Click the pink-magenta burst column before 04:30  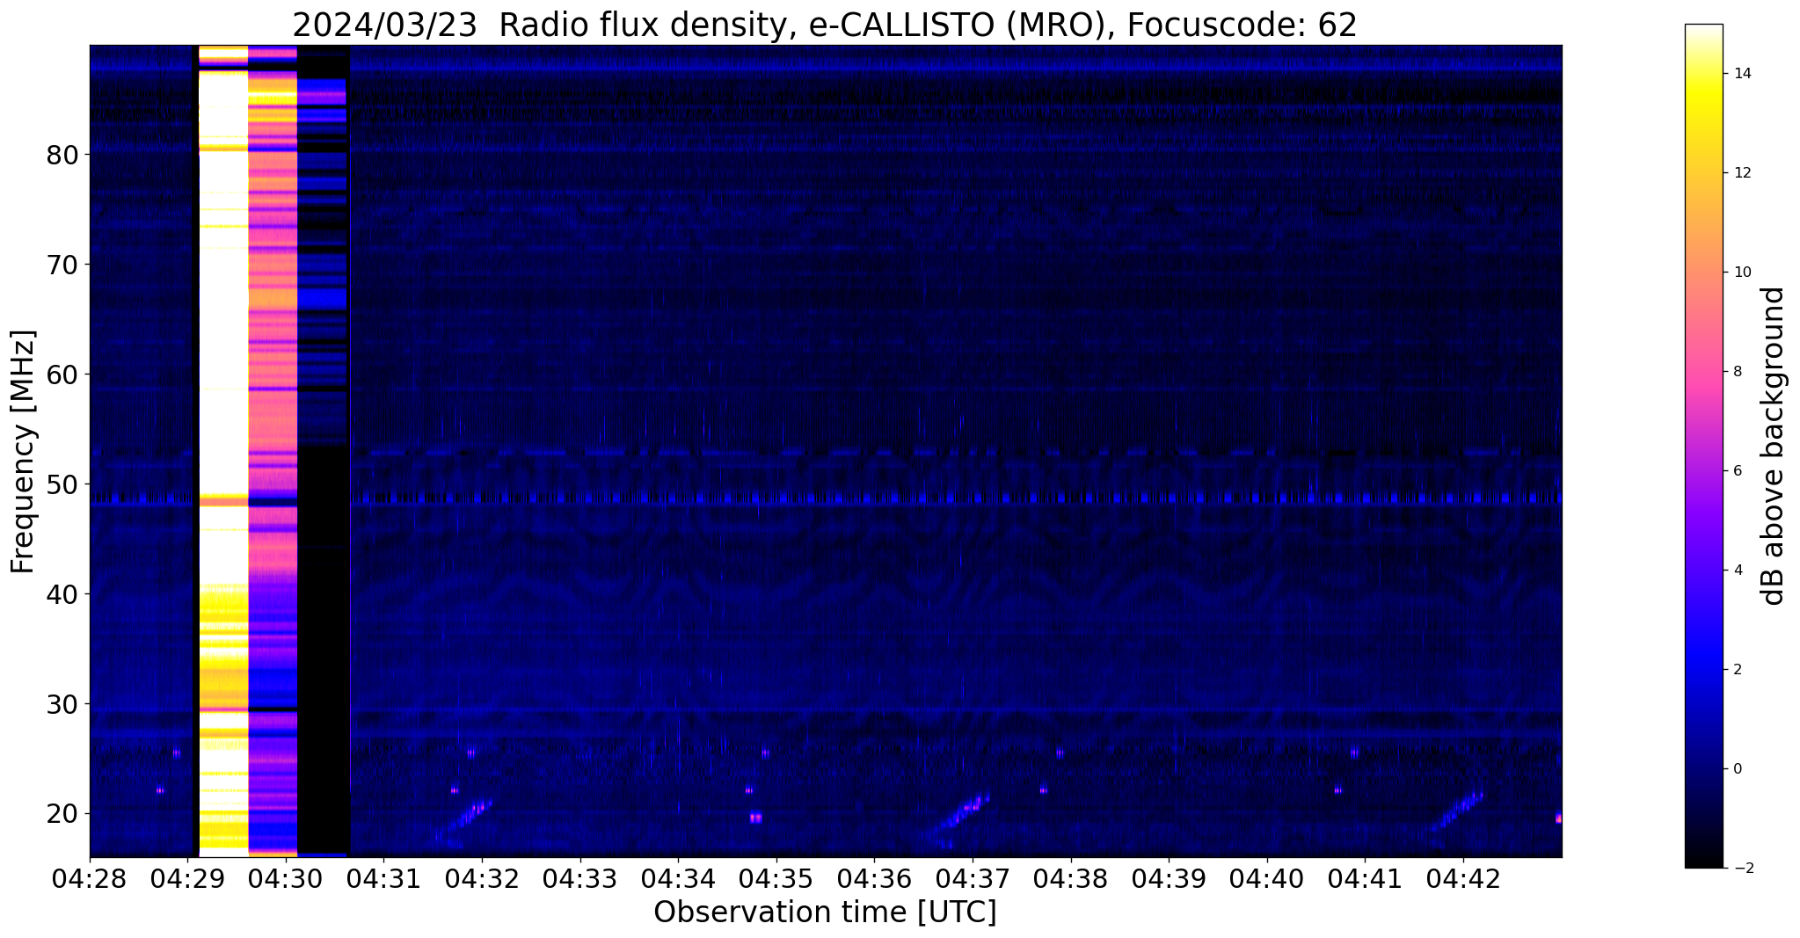click(x=273, y=450)
